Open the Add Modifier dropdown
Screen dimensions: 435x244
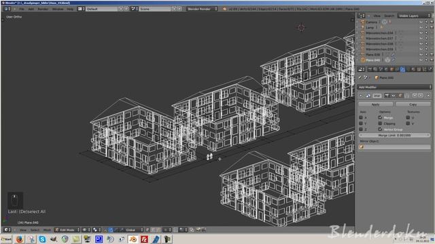(x=394, y=87)
